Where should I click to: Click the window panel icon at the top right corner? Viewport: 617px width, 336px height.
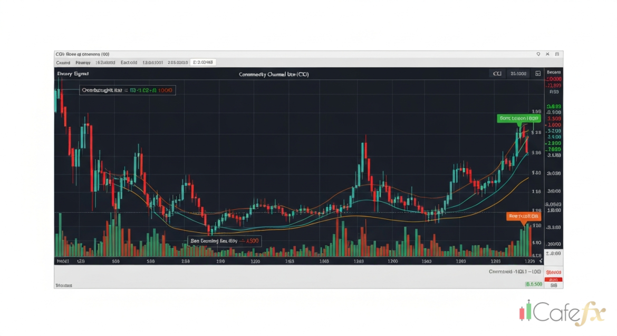(x=557, y=54)
